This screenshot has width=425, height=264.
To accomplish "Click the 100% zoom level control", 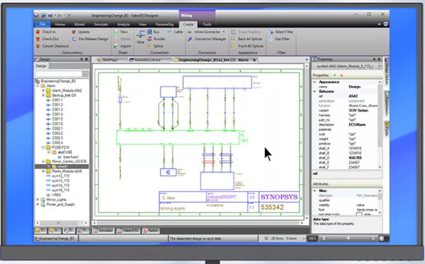I will (312, 238).
